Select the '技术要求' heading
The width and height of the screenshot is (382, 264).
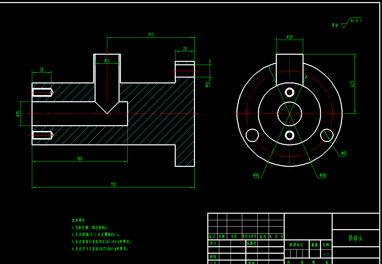pos(78,221)
